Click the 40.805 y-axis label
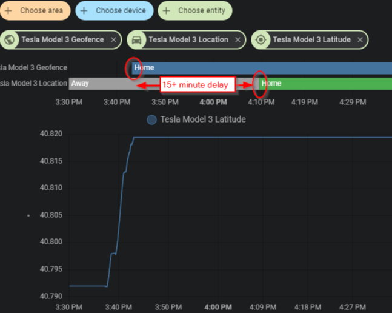Viewport: 392px width, 313px height. point(51,215)
